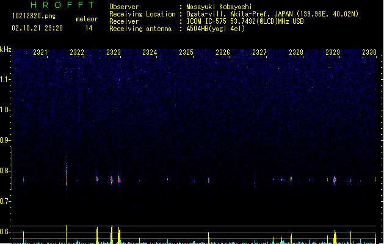Screen dimensions: 384x244
Task: Click time marker 2322
Action: click(x=77, y=52)
